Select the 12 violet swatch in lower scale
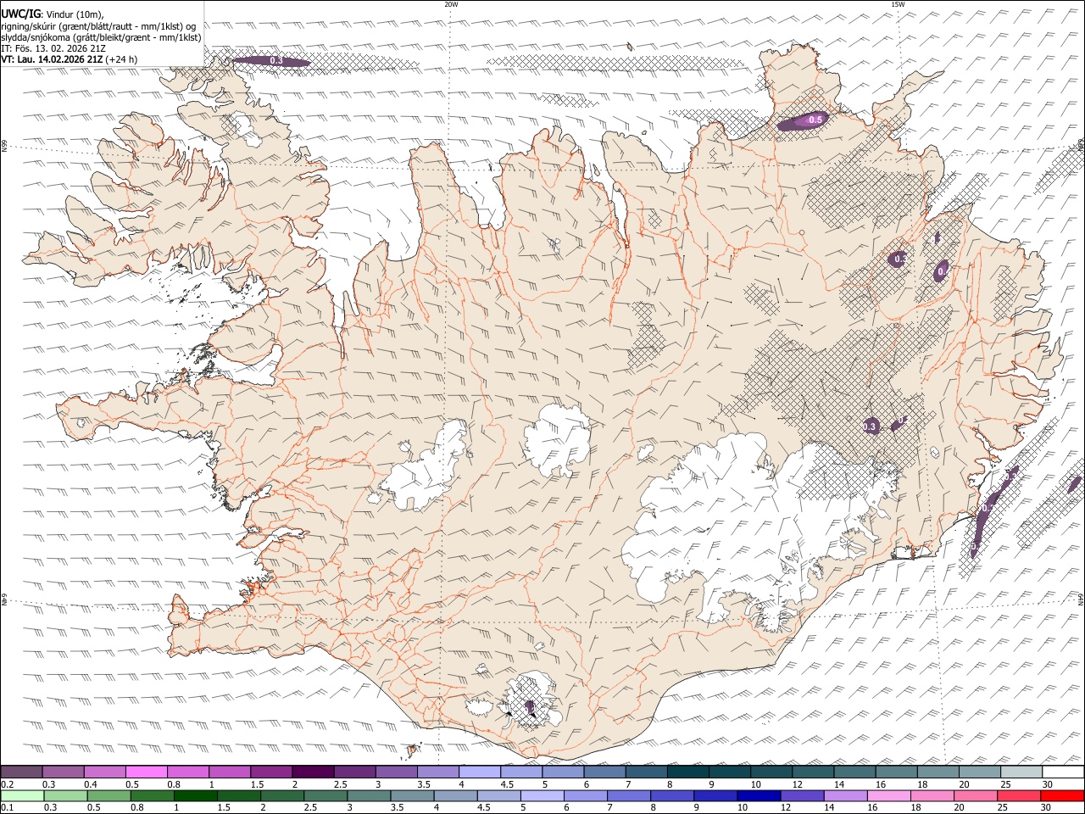This screenshot has width=1085, height=814. (x=802, y=795)
